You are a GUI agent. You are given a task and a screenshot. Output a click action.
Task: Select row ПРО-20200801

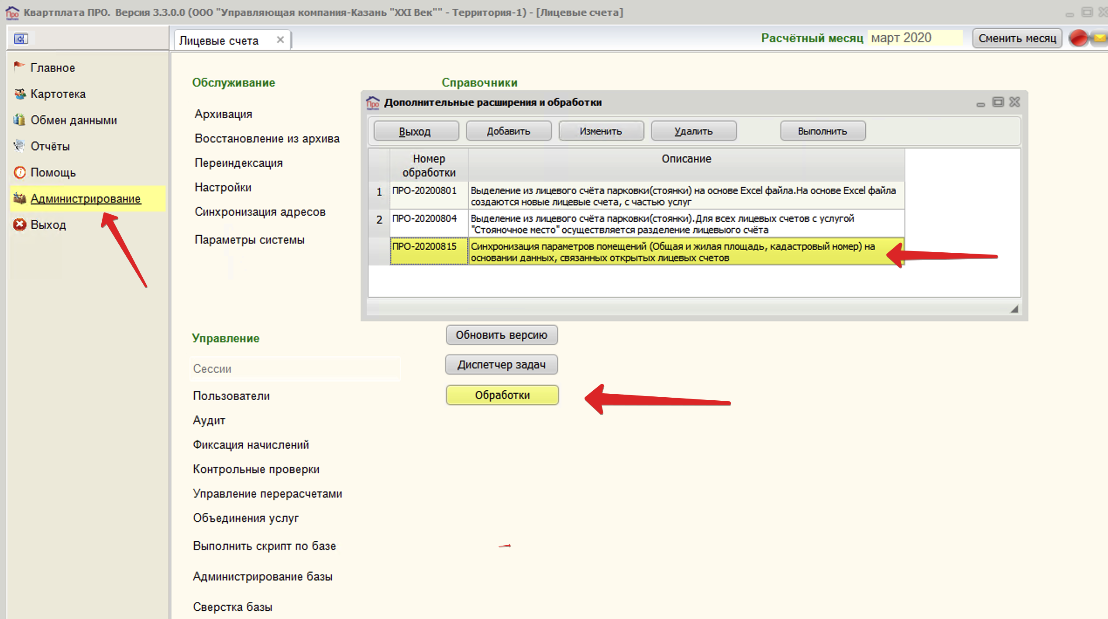coord(637,196)
